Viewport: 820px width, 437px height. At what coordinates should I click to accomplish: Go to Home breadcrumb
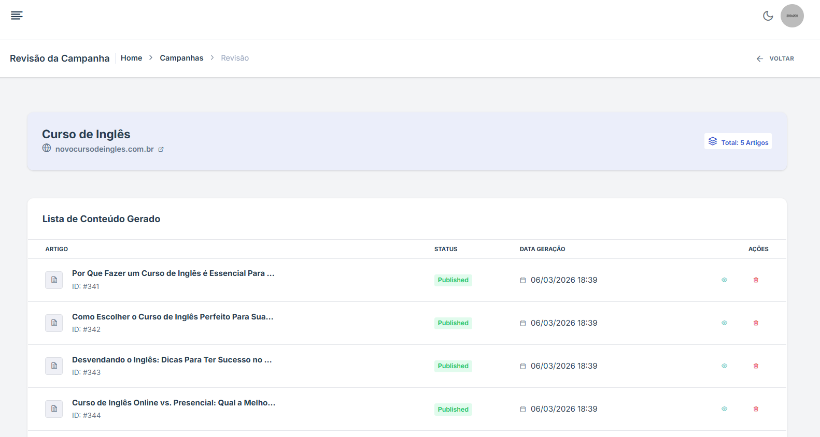coord(131,58)
